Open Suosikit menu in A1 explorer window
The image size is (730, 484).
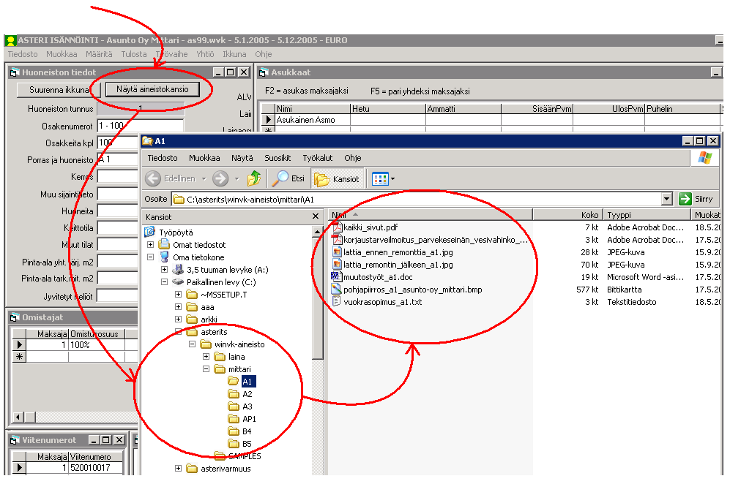coord(278,158)
